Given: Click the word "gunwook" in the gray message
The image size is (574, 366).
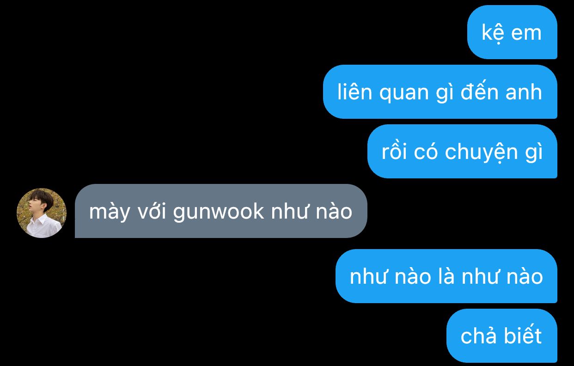Looking at the screenshot, I should pos(219,212).
